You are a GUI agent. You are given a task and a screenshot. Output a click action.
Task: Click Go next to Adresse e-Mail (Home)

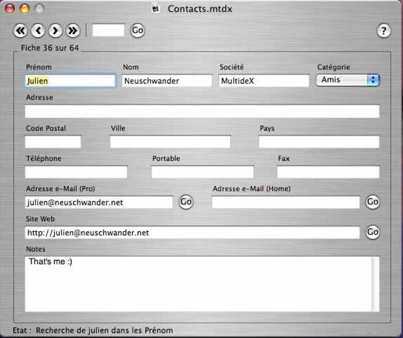click(372, 202)
